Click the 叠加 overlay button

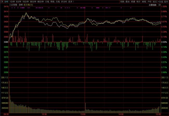(128, 2)
